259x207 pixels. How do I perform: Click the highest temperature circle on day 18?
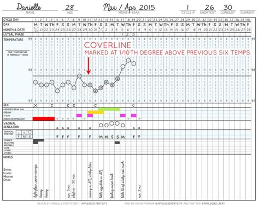pyautogui.click(x=128, y=60)
